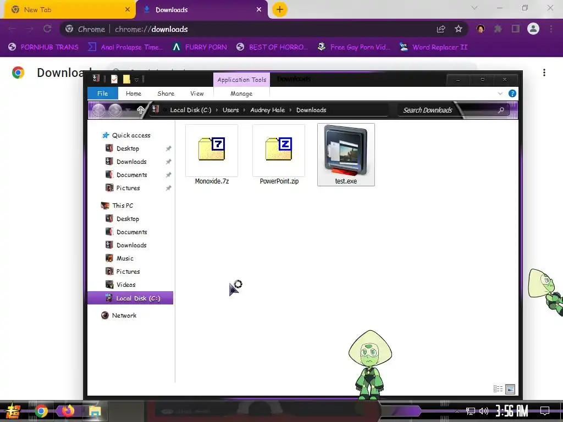Expand dropdown arrow after Local Disk breadcrumb
The image size is (563, 422).
click(x=217, y=110)
